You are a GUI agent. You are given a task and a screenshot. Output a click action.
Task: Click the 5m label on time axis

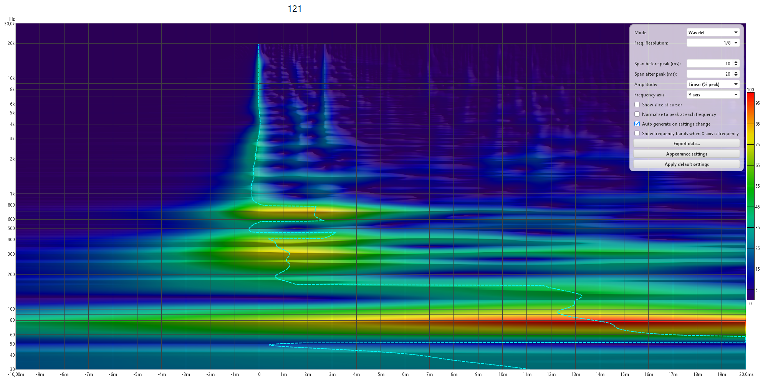click(381, 374)
